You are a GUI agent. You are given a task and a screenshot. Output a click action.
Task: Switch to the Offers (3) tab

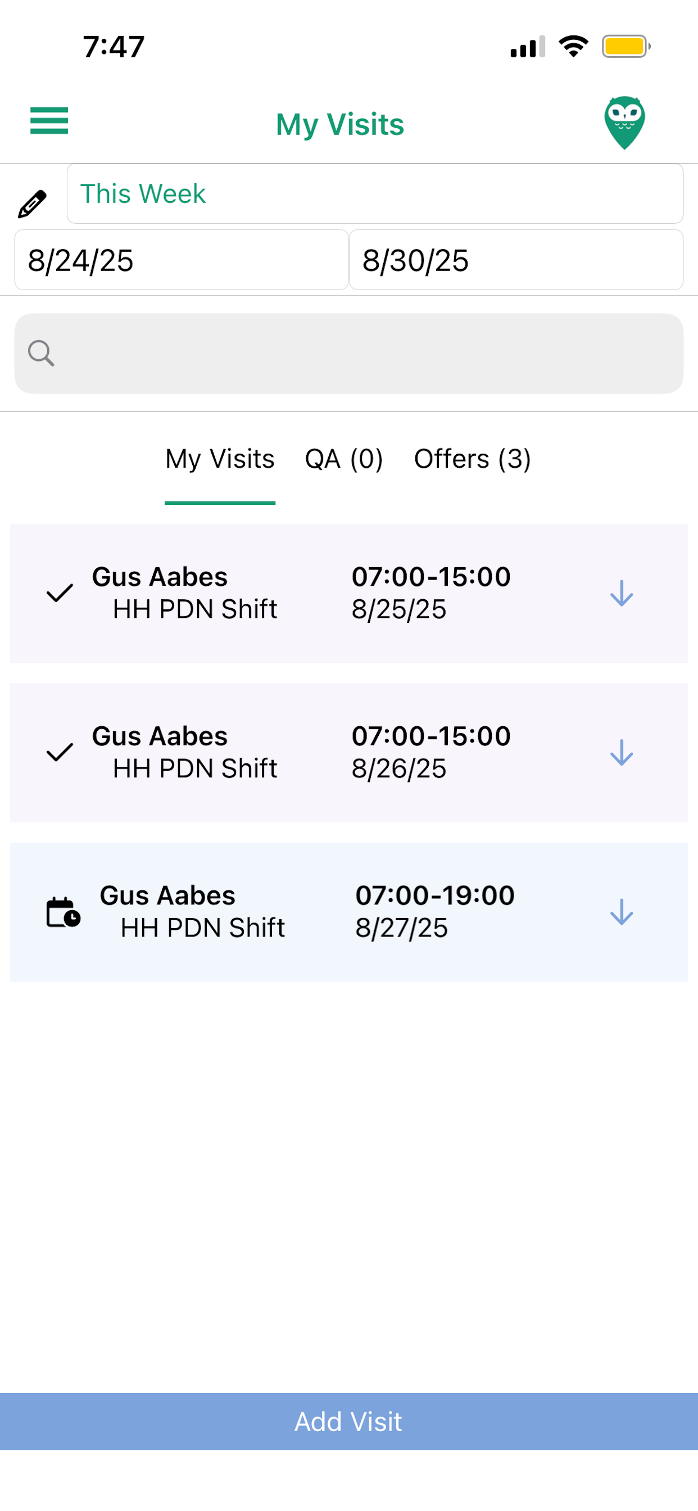pyautogui.click(x=473, y=459)
